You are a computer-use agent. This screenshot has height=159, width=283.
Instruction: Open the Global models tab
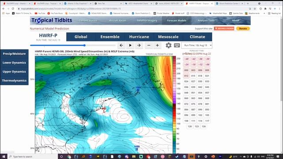(x=81, y=37)
